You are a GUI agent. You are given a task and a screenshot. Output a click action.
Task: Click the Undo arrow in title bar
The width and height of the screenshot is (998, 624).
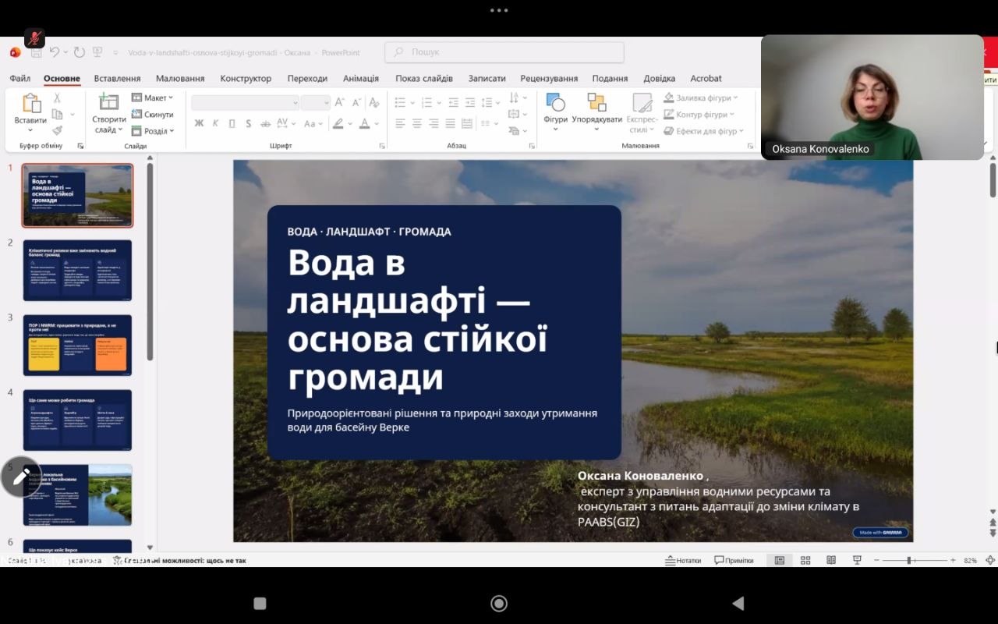pyautogui.click(x=55, y=52)
